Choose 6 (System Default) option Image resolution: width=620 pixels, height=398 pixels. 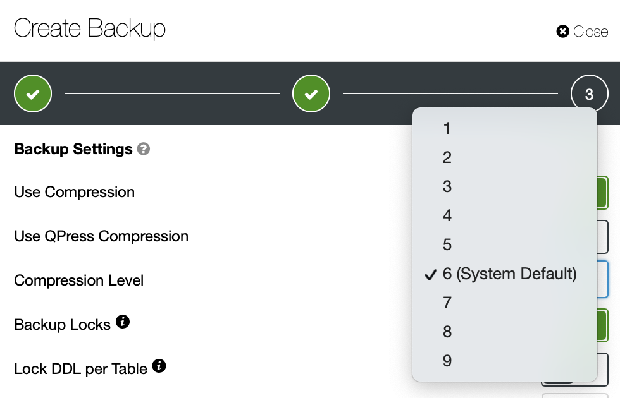pyautogui.click(x=505, y=274)
